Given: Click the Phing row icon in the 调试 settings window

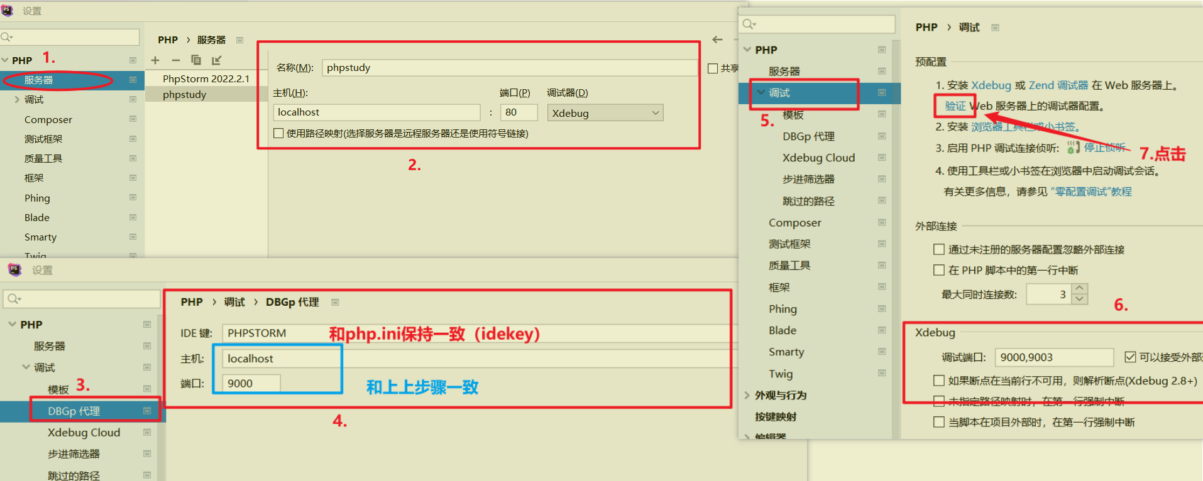Looking at the screenshot, I should (x=882, y=308).
